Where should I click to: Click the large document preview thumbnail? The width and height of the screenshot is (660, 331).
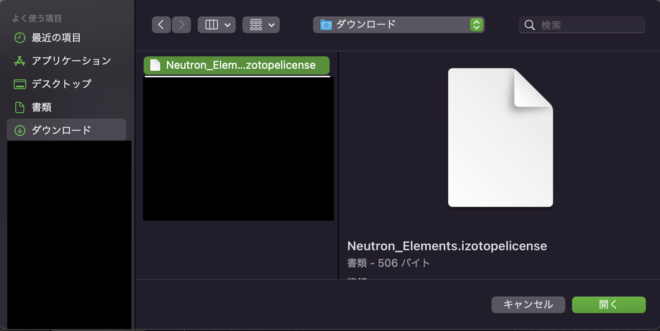501,138
